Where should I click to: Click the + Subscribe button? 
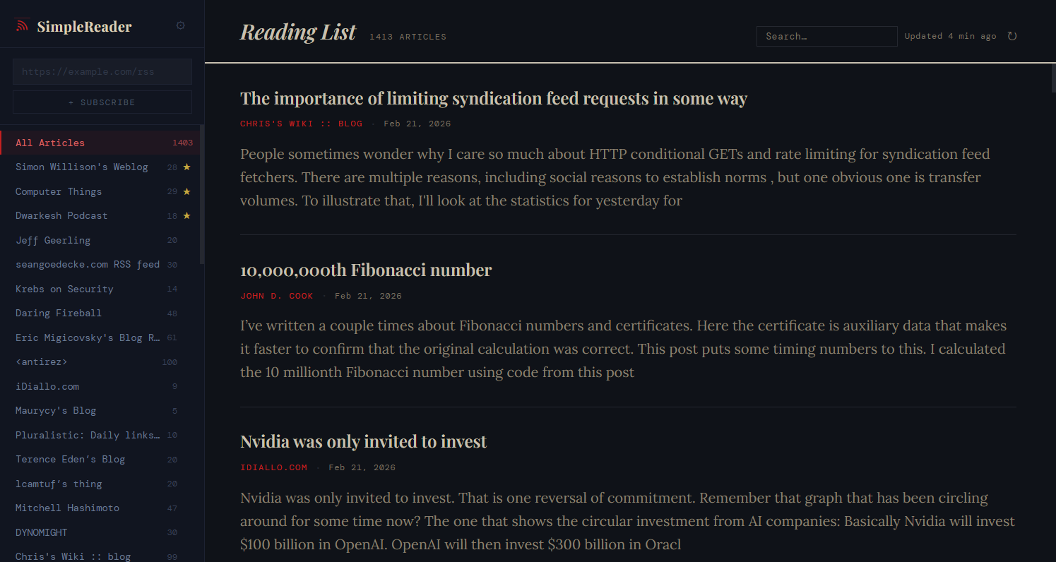(x=102, y=102)
